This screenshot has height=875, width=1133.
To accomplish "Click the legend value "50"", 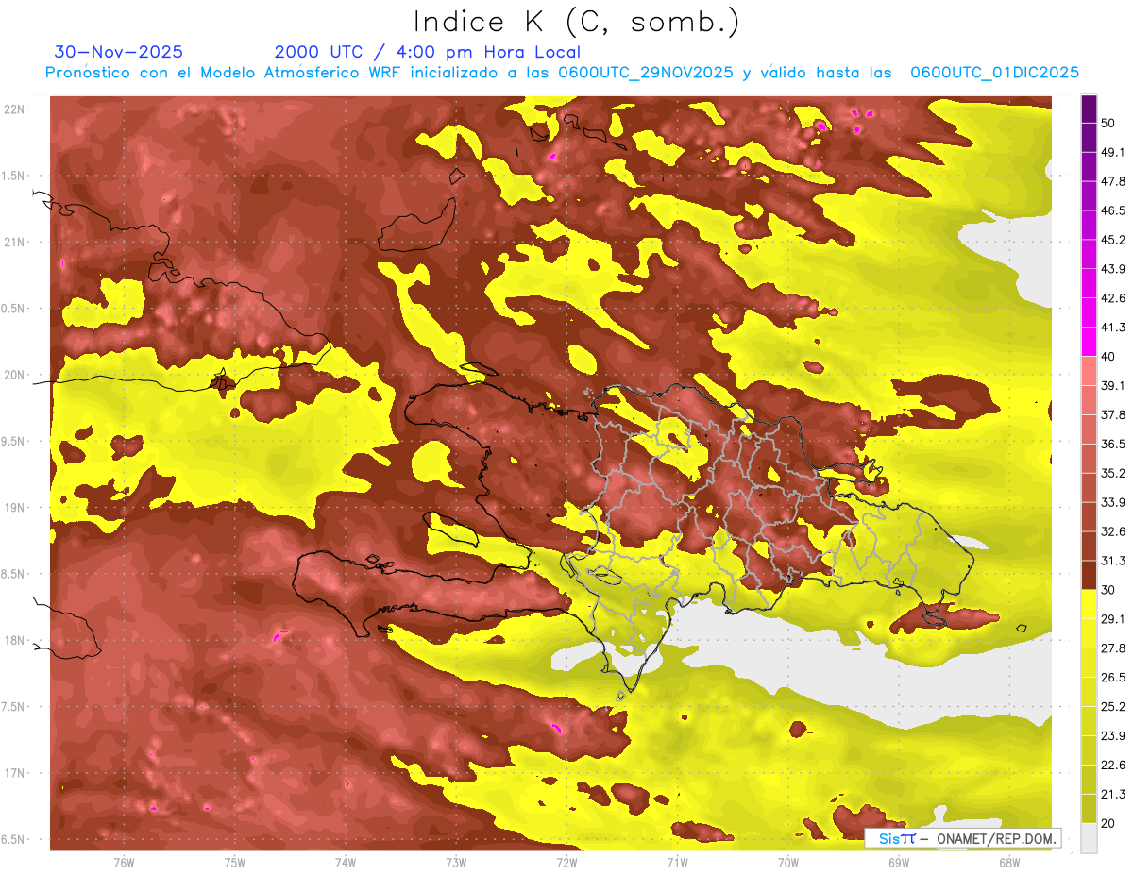I will [1108, 123].
